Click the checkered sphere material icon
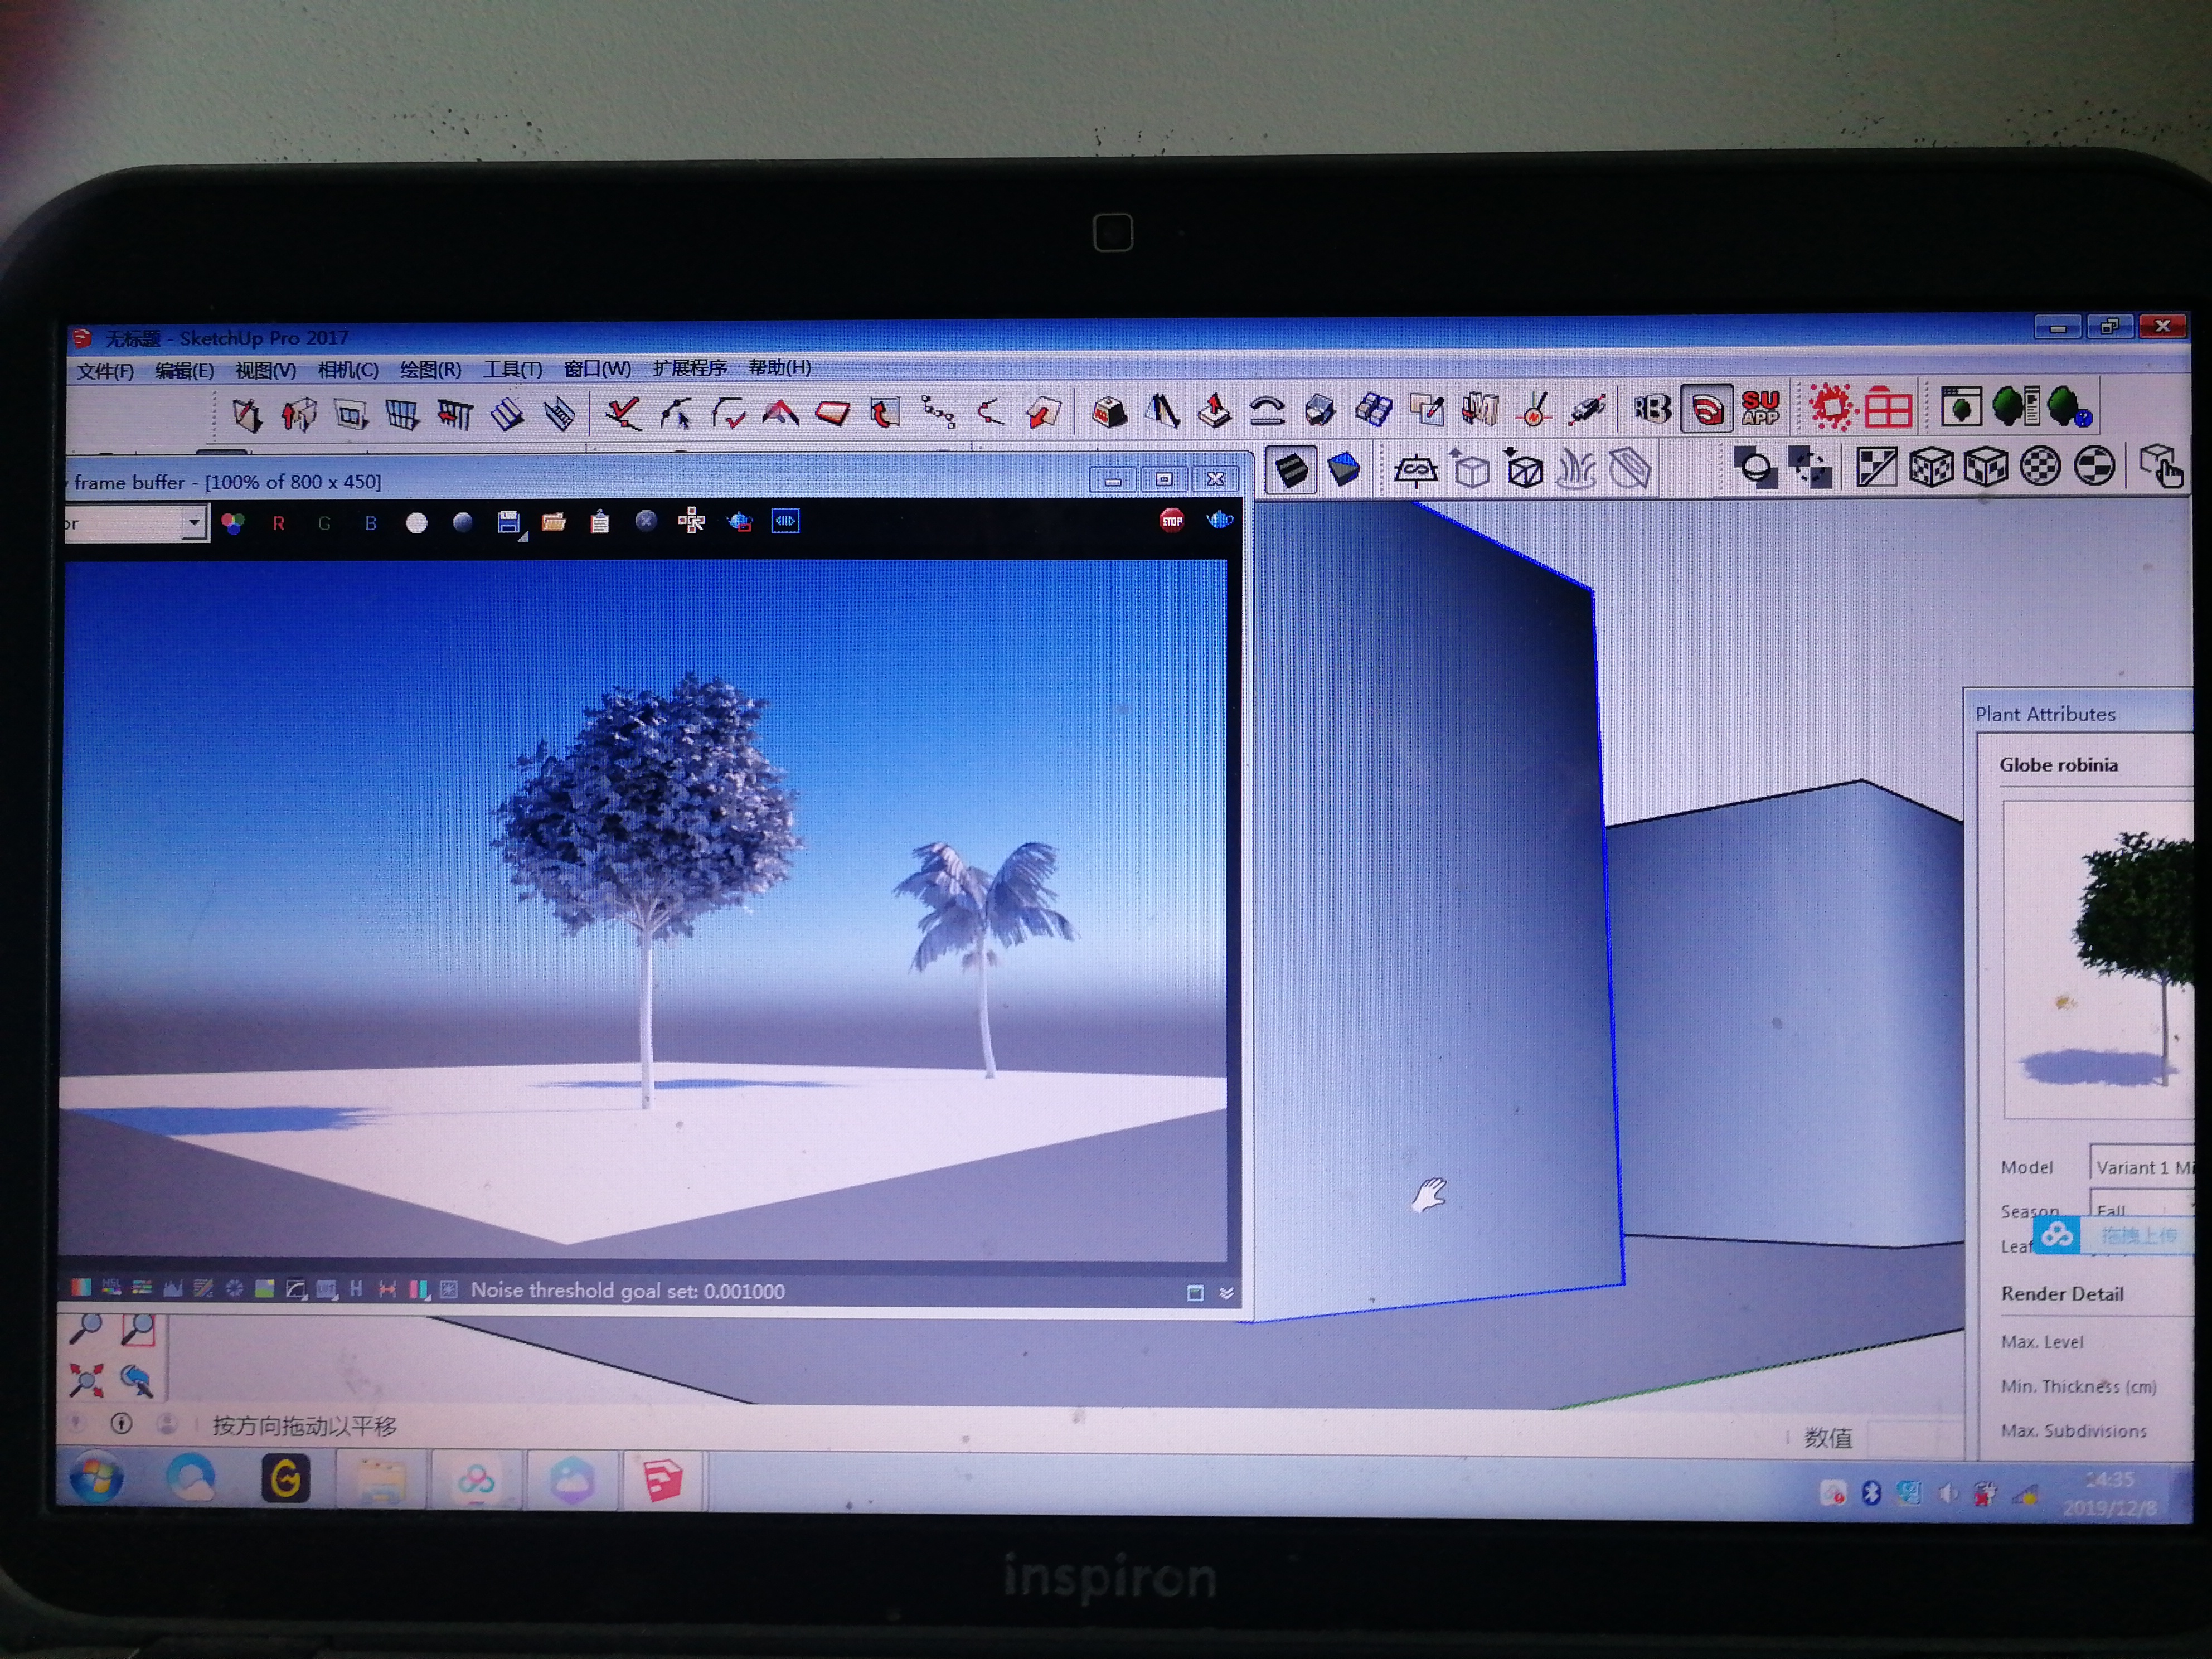This screenshot has width=2212, height=1659. pos(2040,466)
